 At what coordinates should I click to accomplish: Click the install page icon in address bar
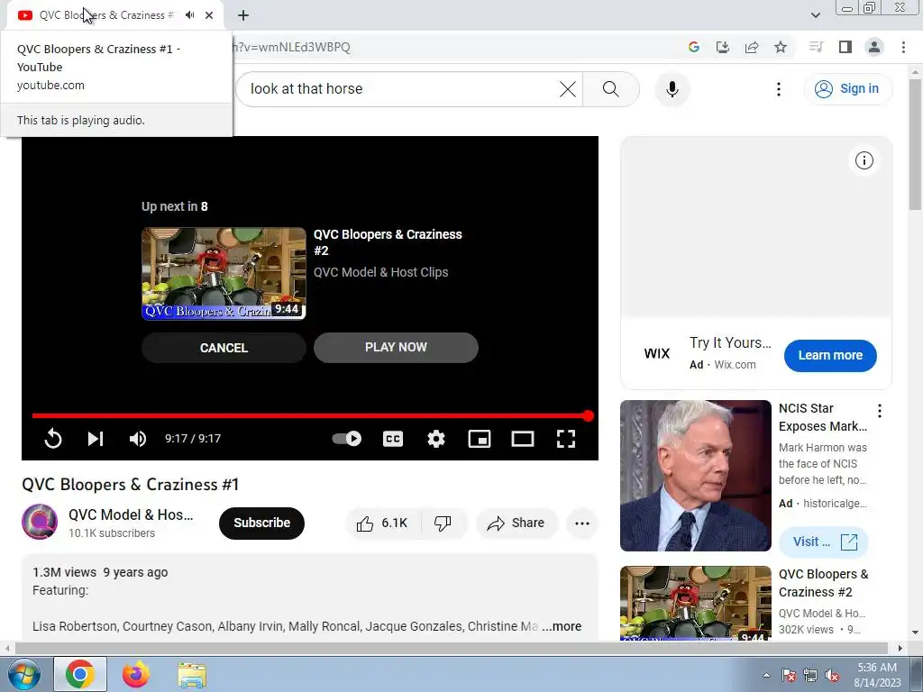click(723, 47)
